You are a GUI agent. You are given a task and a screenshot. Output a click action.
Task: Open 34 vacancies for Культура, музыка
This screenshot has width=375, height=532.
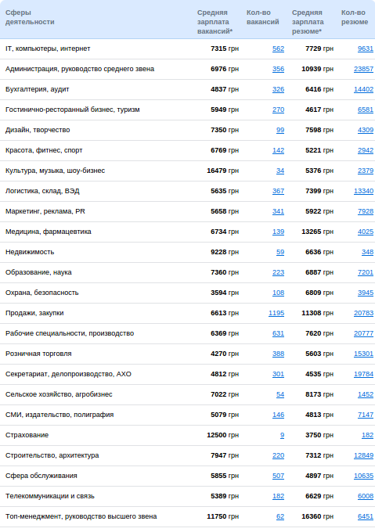pos(280,171)
